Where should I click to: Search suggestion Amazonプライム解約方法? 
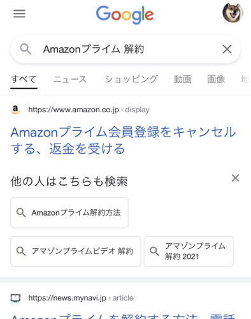pyautogui.click(x=69, y=212)
